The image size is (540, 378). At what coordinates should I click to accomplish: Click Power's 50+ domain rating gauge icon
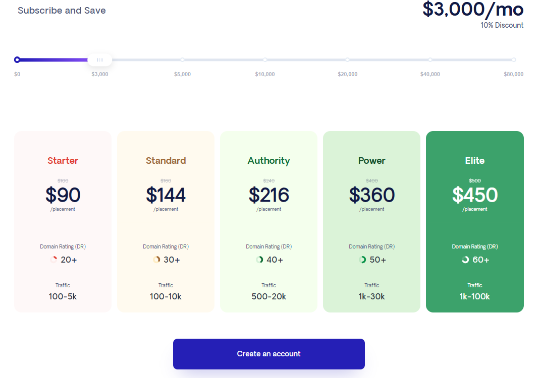[361, 259]
